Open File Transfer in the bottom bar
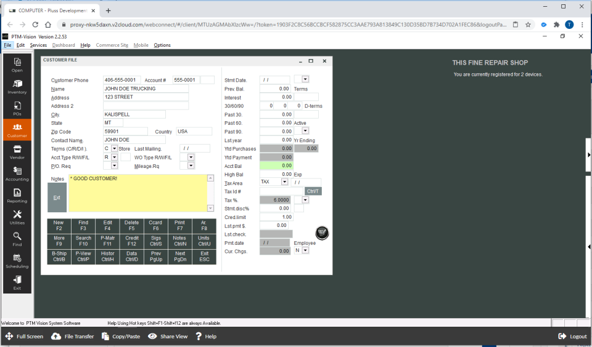The height and width of the screenshot is (347, 592). (73, 336)
